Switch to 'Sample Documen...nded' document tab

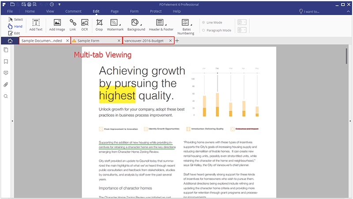click(41, 41)
